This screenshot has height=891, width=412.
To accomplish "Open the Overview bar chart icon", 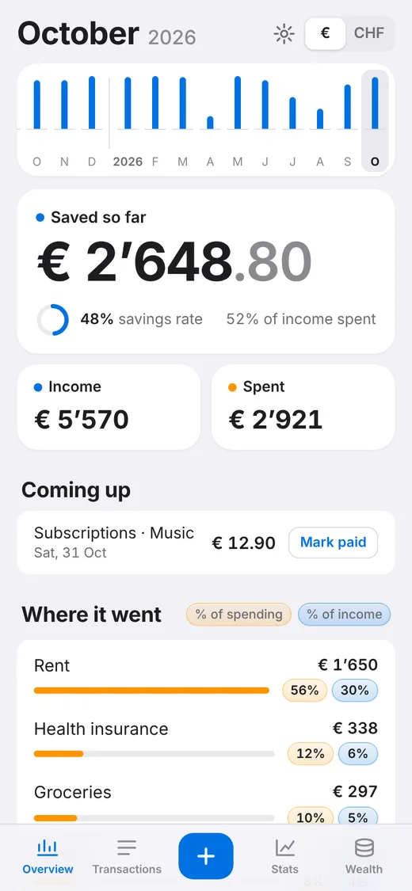I will 48,847.
